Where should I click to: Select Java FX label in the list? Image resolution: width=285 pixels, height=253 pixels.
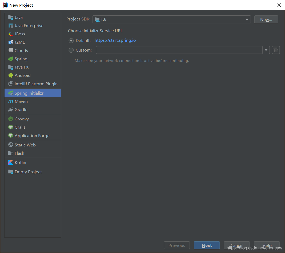coord(21,67)
